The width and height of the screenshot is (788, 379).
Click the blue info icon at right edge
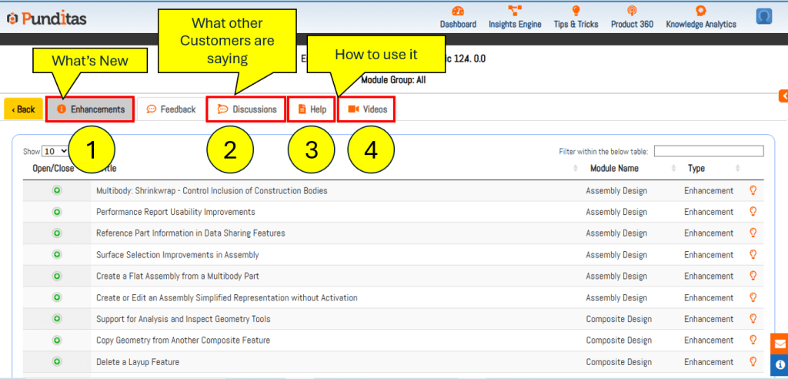pos(780,364)
